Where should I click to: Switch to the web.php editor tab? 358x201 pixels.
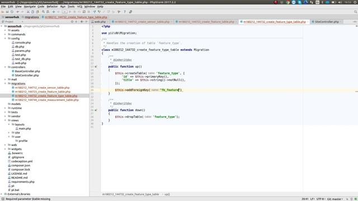point(100,22)
